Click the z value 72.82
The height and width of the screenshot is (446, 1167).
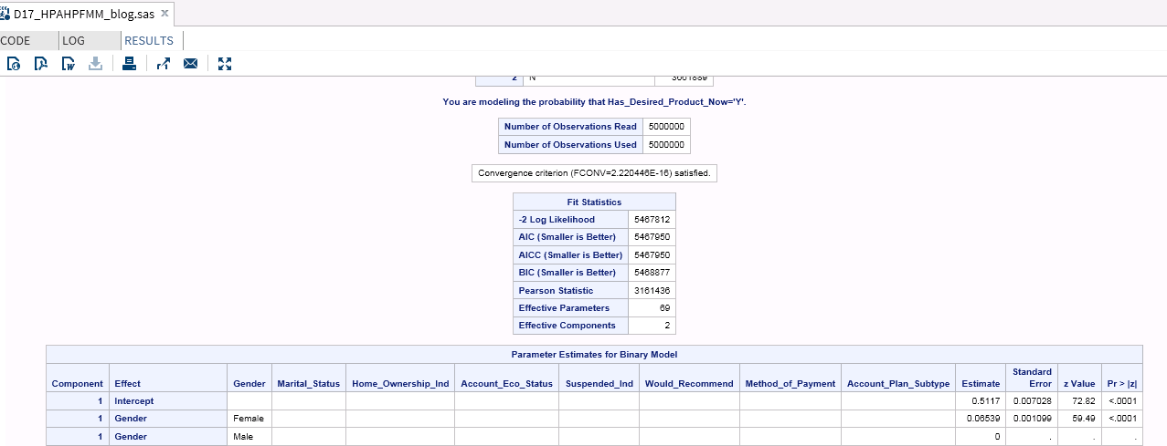pos(1083,400)
